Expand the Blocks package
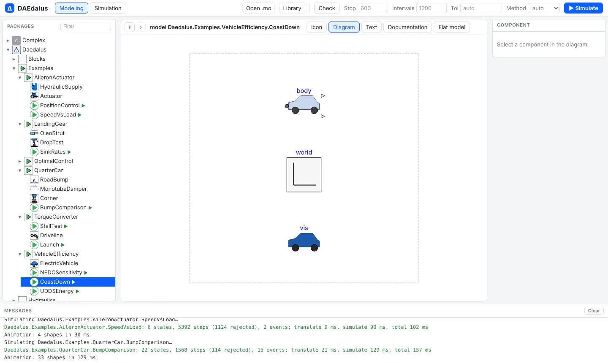The image size is (608, 363). tap(14, 59)
